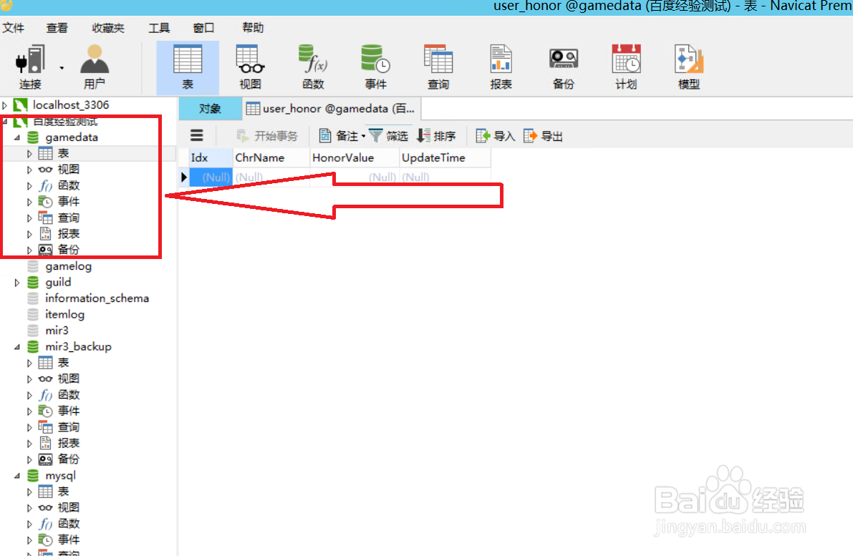Click the 事件 (Events) icon
This screenshot has height=556, width=853.
click(375, 67)
